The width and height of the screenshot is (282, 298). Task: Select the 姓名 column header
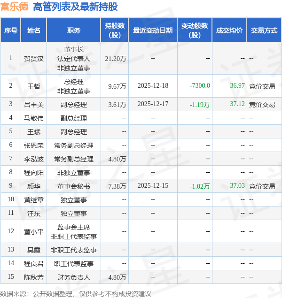point(34,30)
